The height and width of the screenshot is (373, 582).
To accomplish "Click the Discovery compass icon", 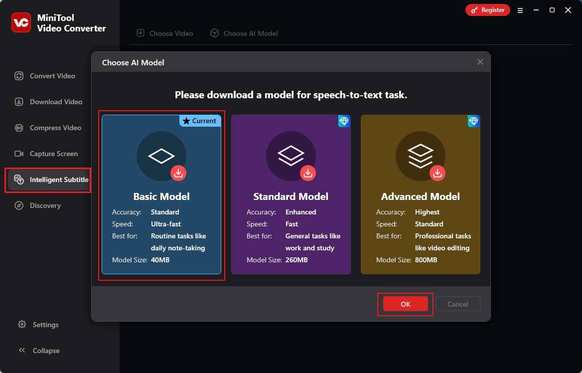I will 19,205.
